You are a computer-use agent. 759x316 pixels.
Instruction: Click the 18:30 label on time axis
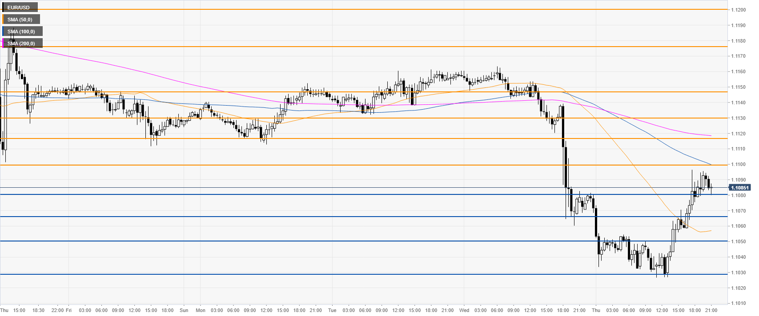point(39,310)
